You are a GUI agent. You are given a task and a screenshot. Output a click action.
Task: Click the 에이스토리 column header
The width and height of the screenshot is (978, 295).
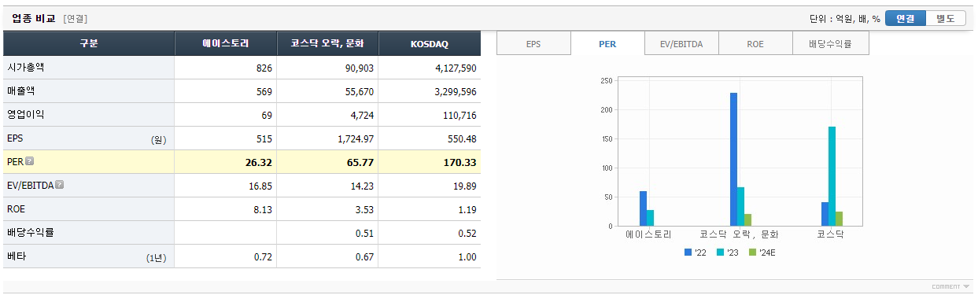point(226,44)
